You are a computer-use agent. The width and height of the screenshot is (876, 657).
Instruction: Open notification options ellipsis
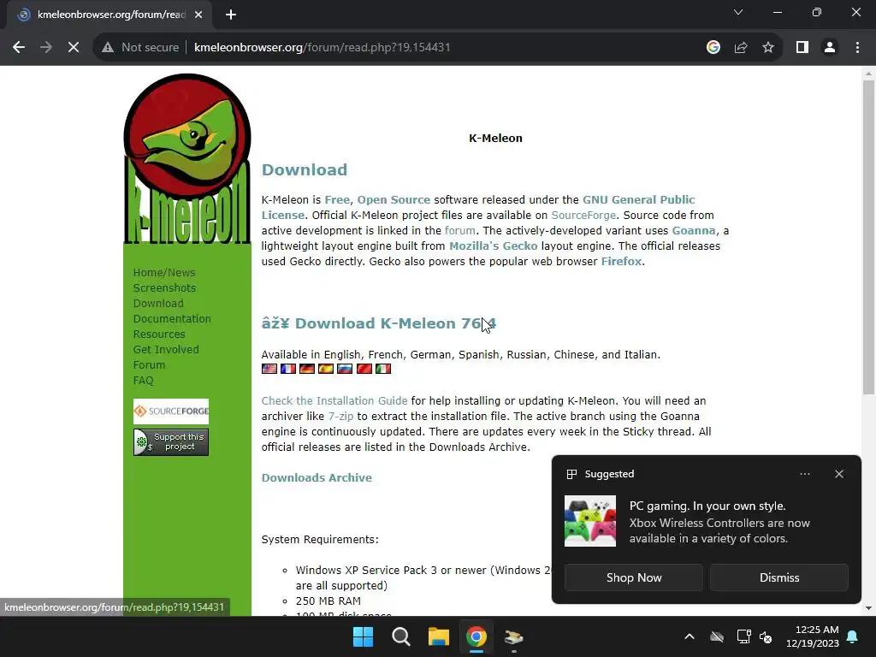[x=805, y=474]
